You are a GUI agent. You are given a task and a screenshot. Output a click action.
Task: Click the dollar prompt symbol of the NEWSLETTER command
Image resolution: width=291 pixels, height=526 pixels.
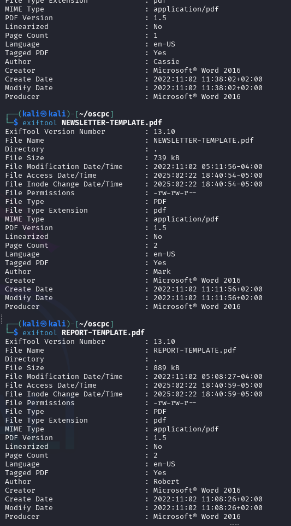[x=16, y=123]
